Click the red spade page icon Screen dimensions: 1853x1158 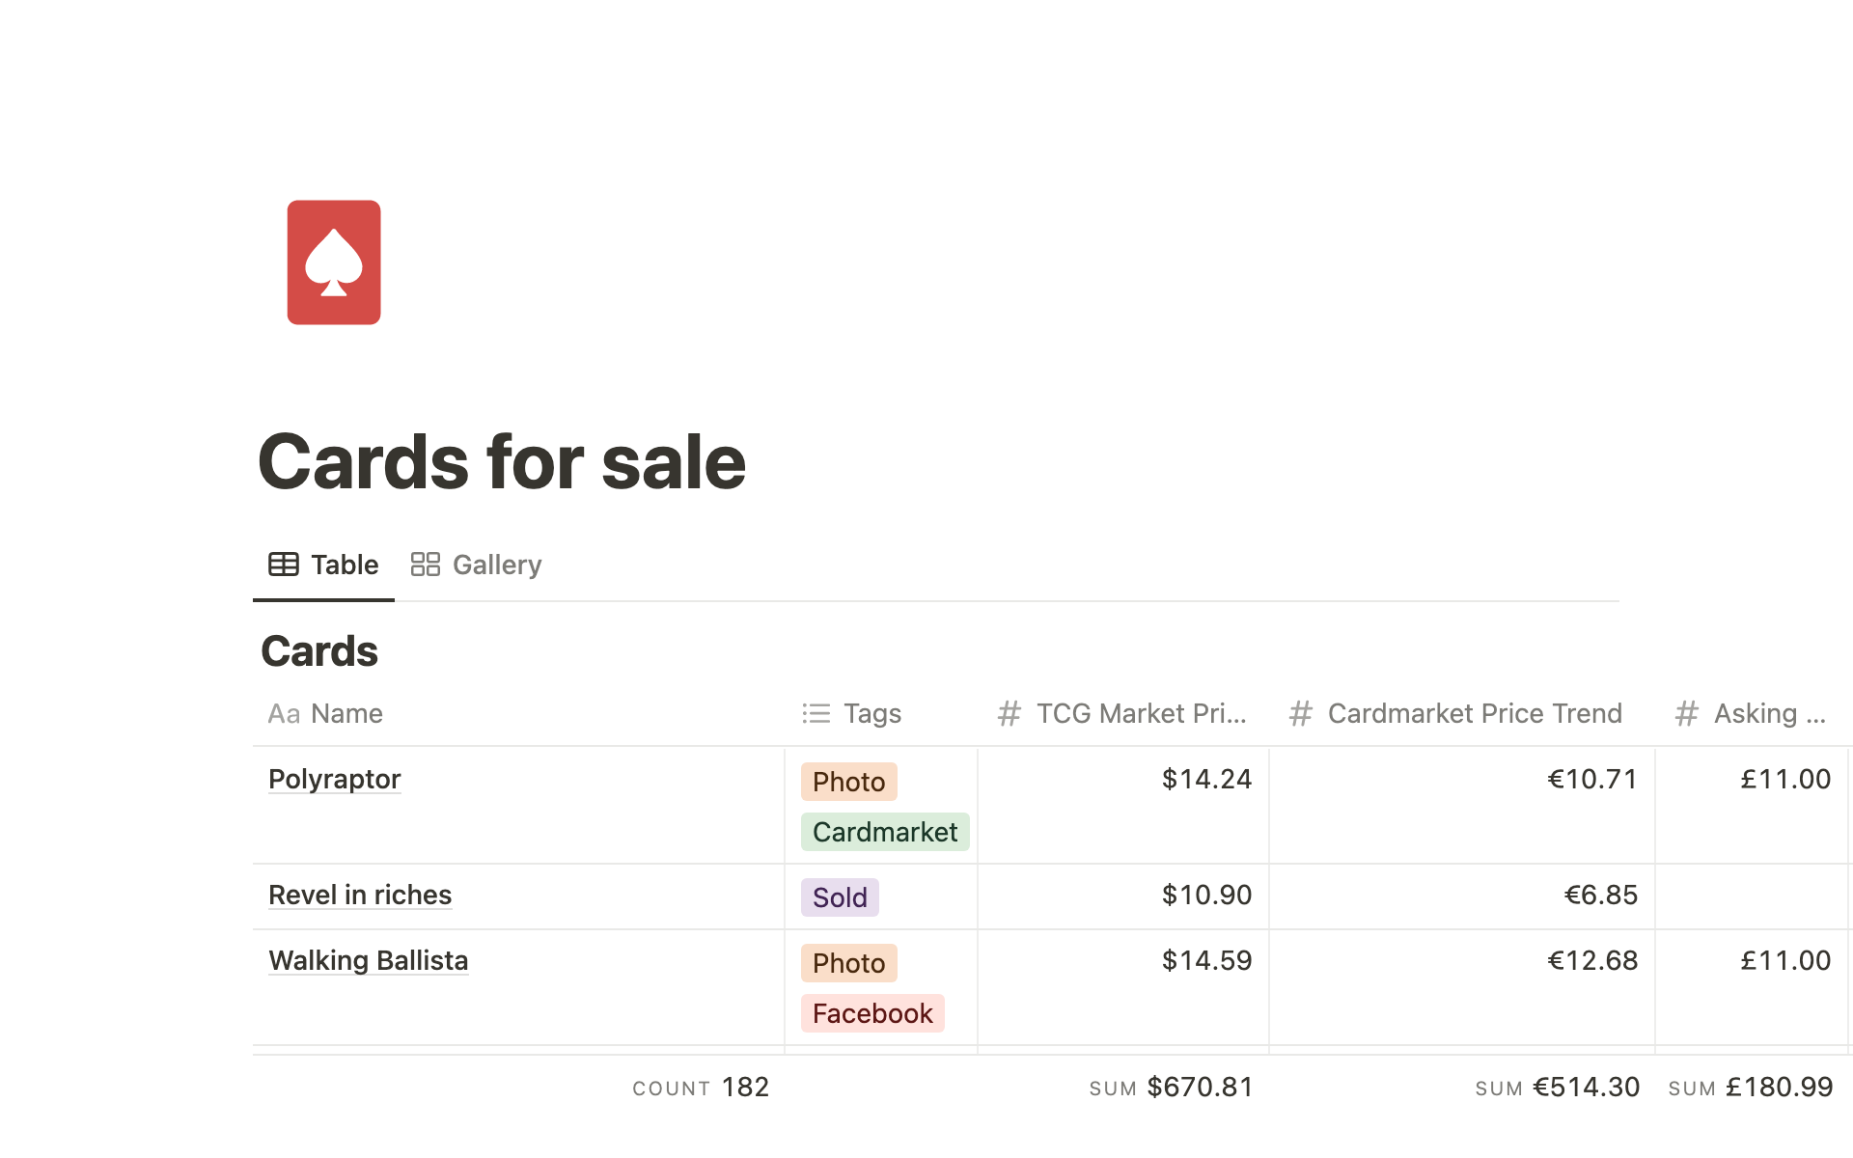click(333, 262)
